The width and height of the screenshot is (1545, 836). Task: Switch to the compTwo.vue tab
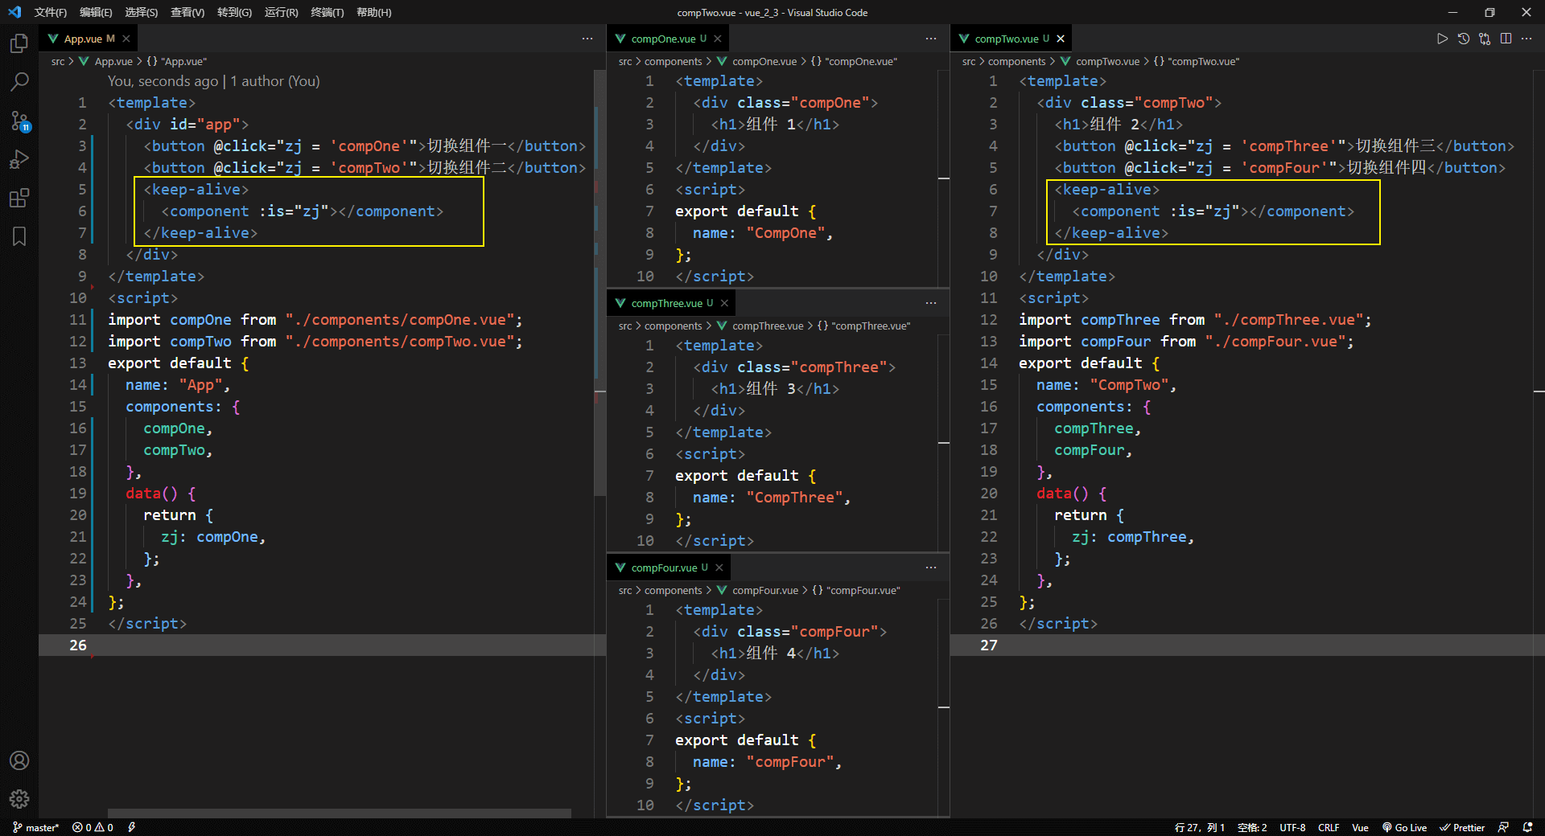pos(1011,39)
